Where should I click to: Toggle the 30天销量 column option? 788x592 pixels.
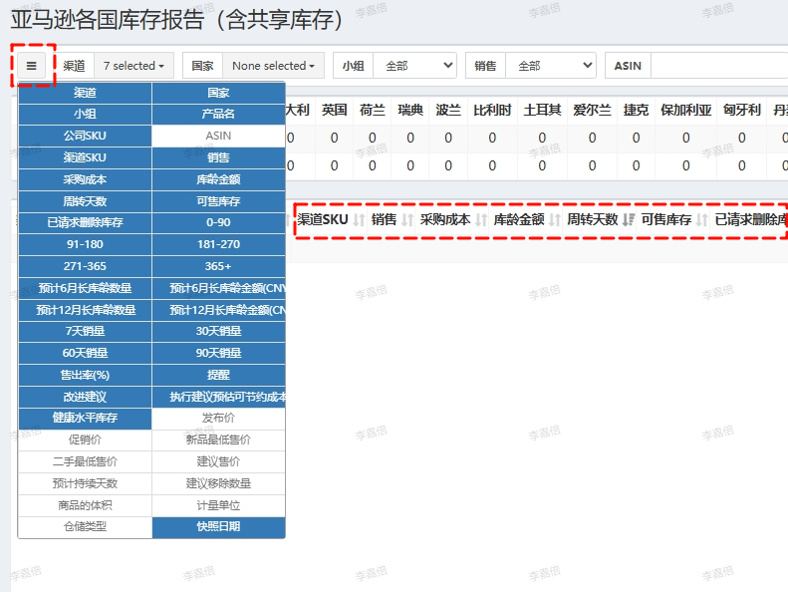[218, 332]
